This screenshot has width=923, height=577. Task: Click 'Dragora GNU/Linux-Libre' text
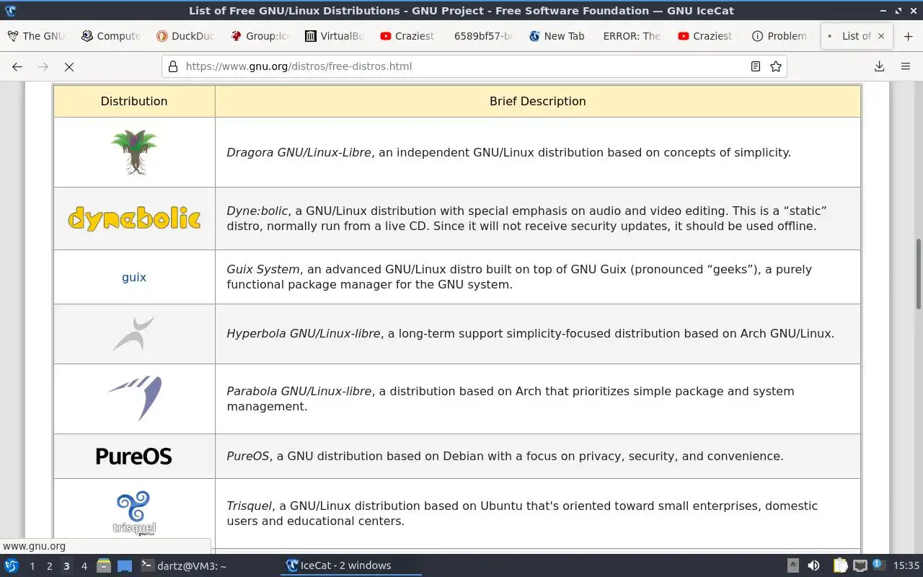(299, 152)
